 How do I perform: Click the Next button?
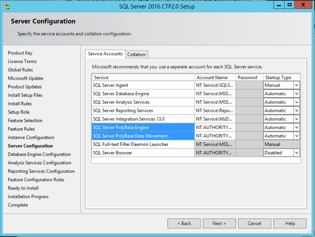click(219, 224)
